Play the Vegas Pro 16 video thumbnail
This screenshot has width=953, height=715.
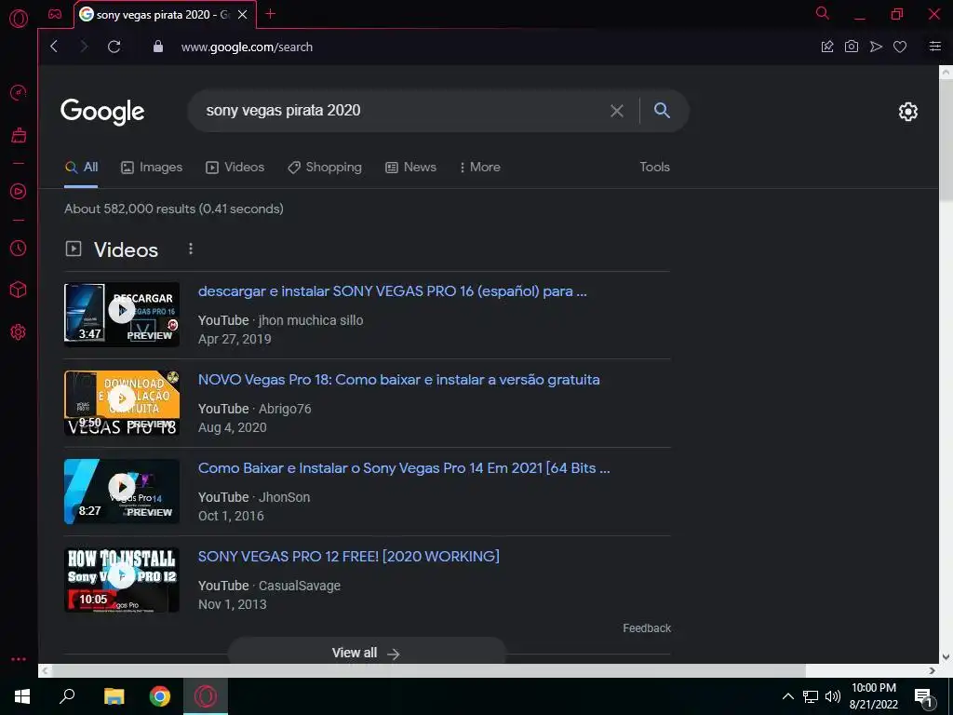(122, 315)
